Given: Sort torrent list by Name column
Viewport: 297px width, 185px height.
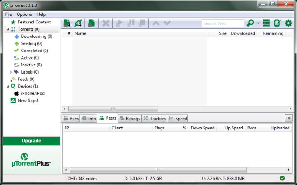Looking at the screenshot, I should click(x=139, y=33).
